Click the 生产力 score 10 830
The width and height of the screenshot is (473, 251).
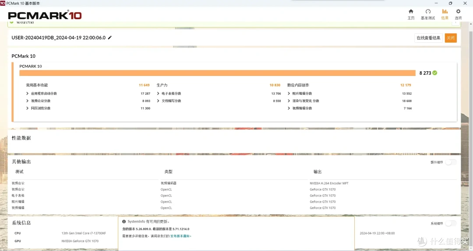click(x=275, y=85)
